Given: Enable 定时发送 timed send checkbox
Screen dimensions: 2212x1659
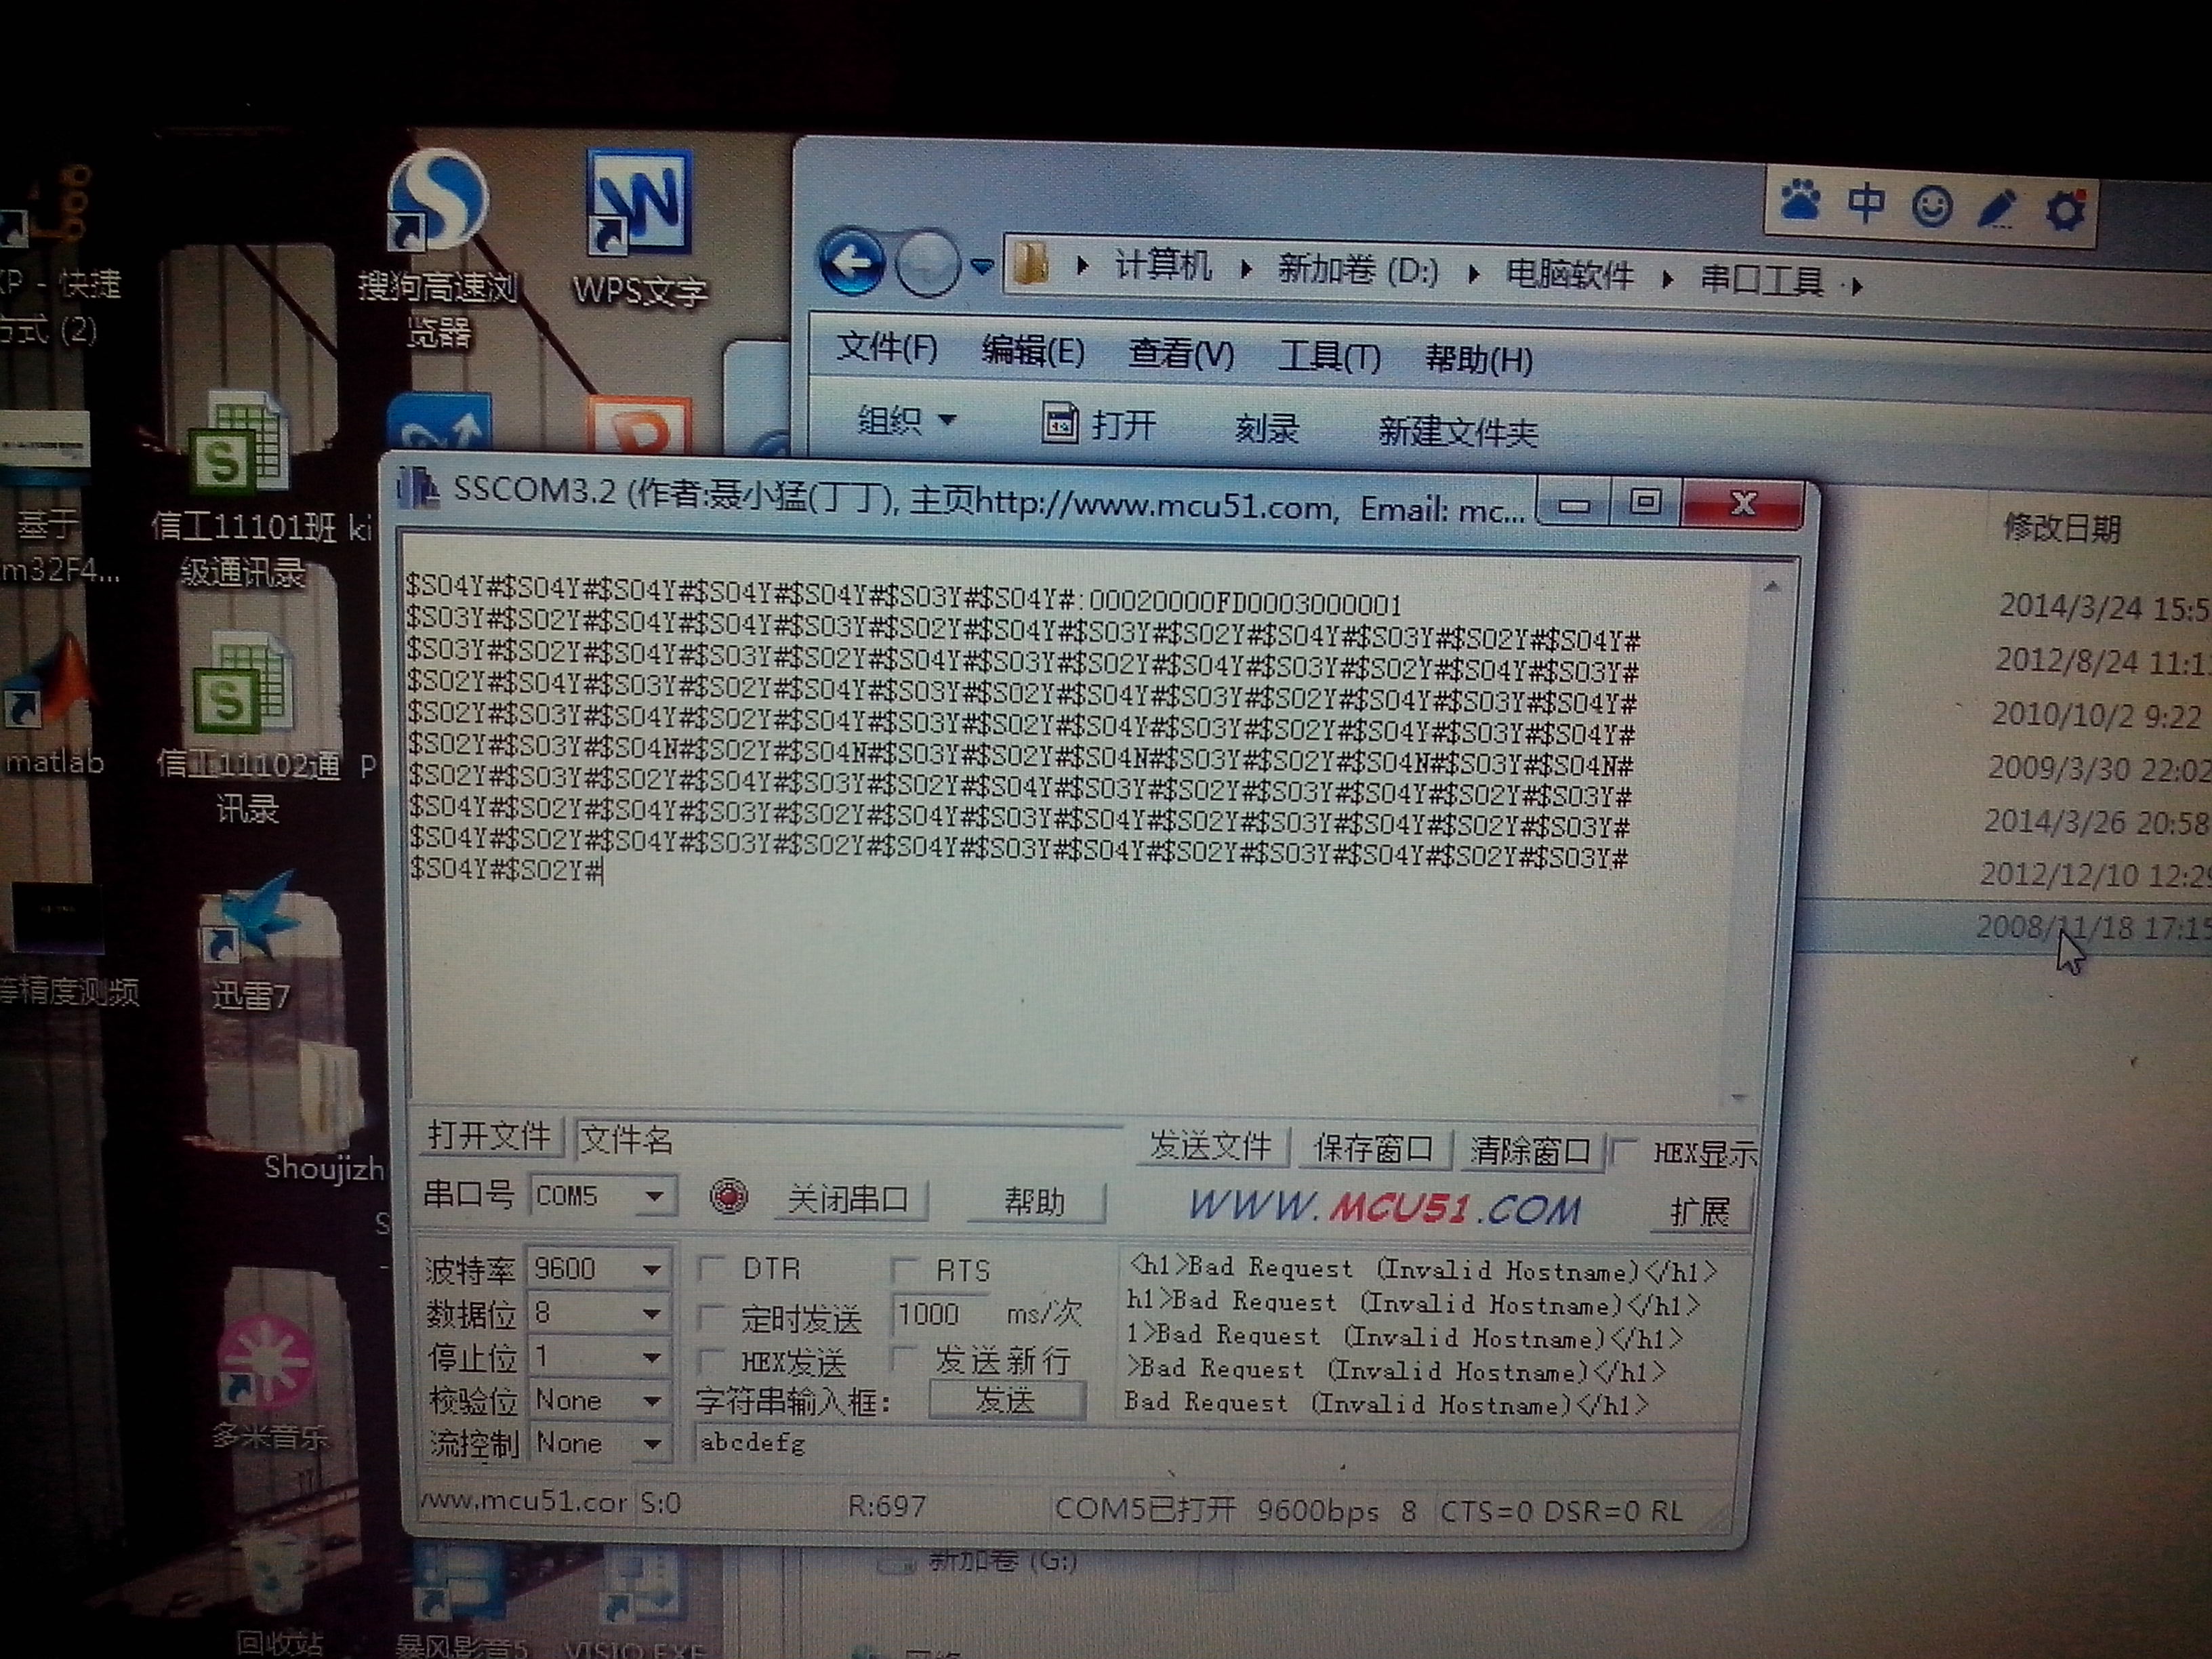Looking at the screenshot, I should (x=712, y=1316).
